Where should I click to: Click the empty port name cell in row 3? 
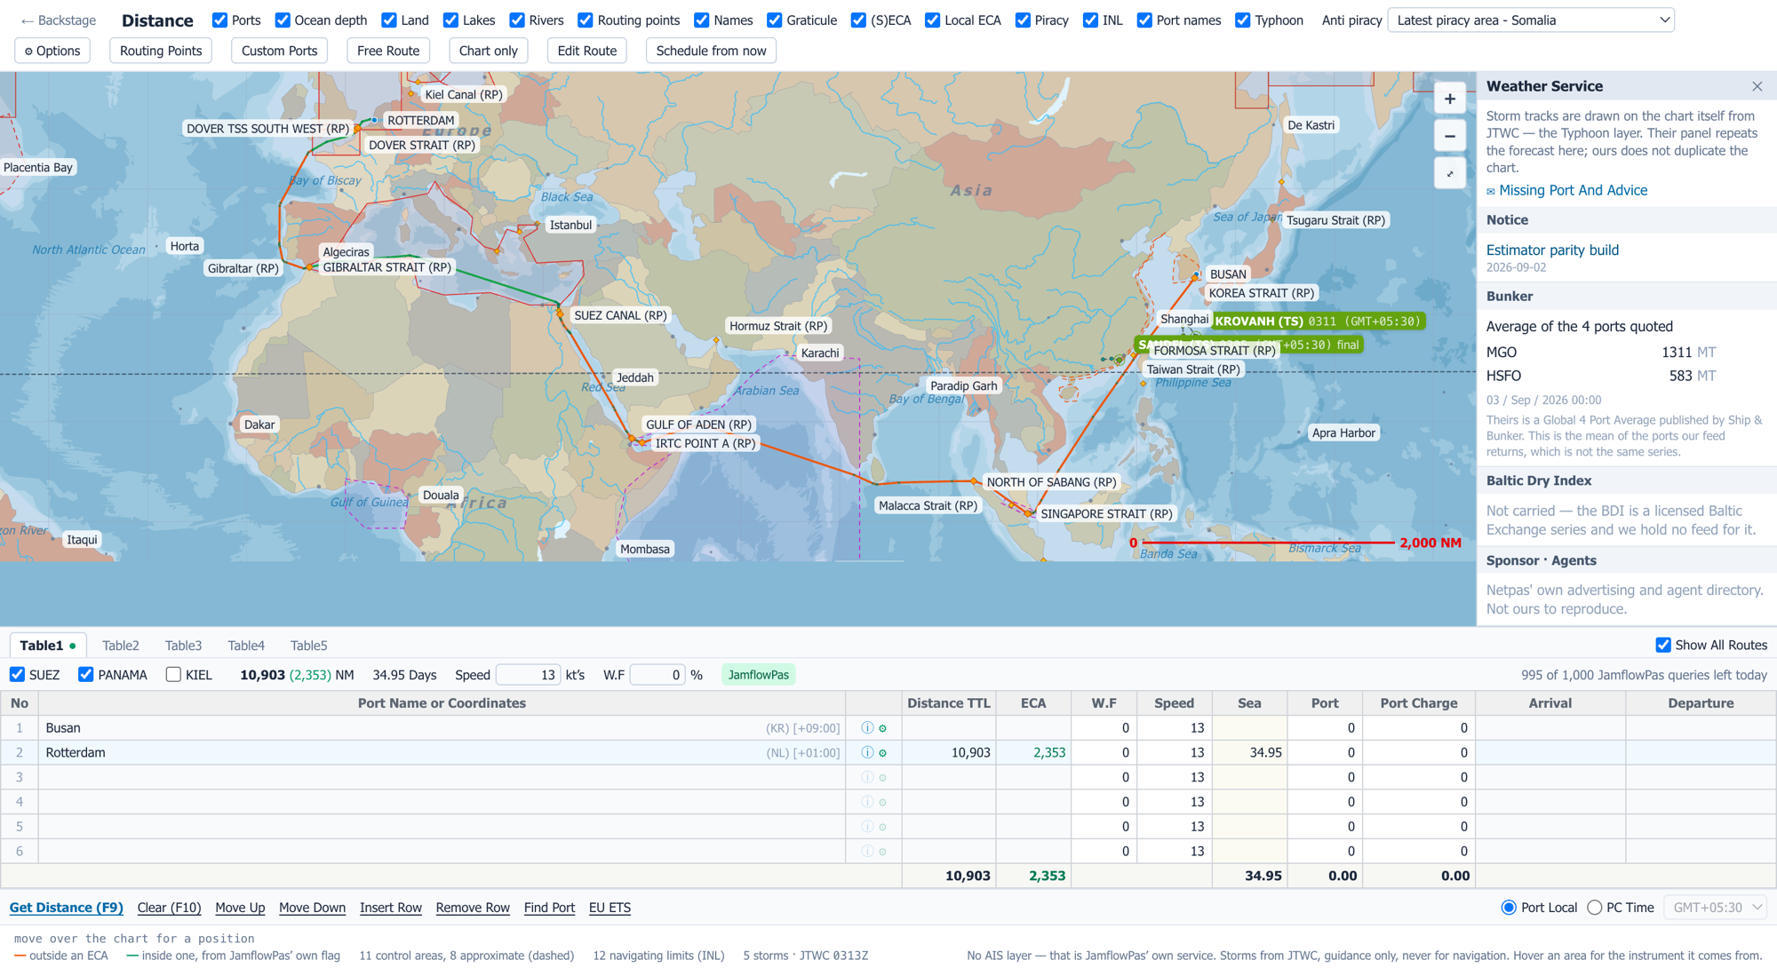(x=442, y=777)
